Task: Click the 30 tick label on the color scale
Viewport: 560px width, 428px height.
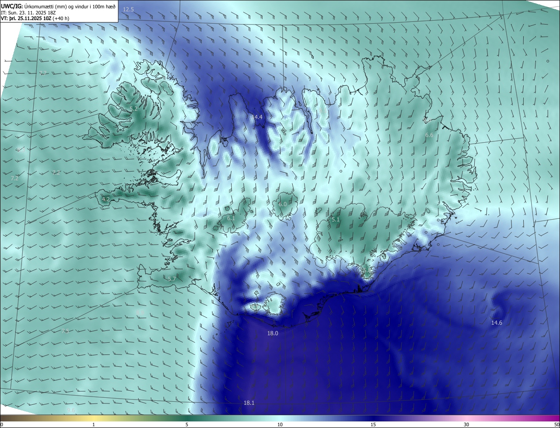Action: 466,424
